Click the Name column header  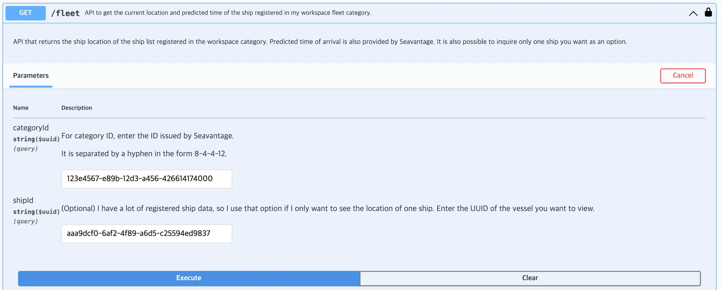[x=21, y=108]
